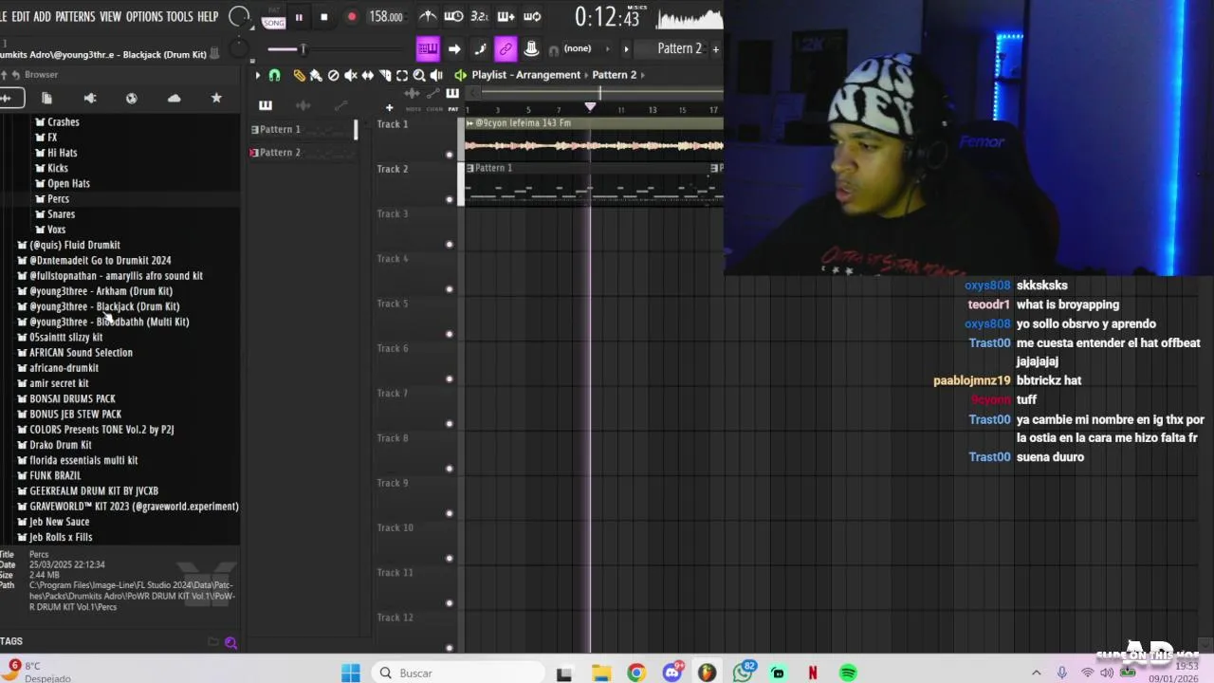Viewport: 1214px width, 683px height.
Task: Mute Track 2 with its dot toggle
Action: 450,199
